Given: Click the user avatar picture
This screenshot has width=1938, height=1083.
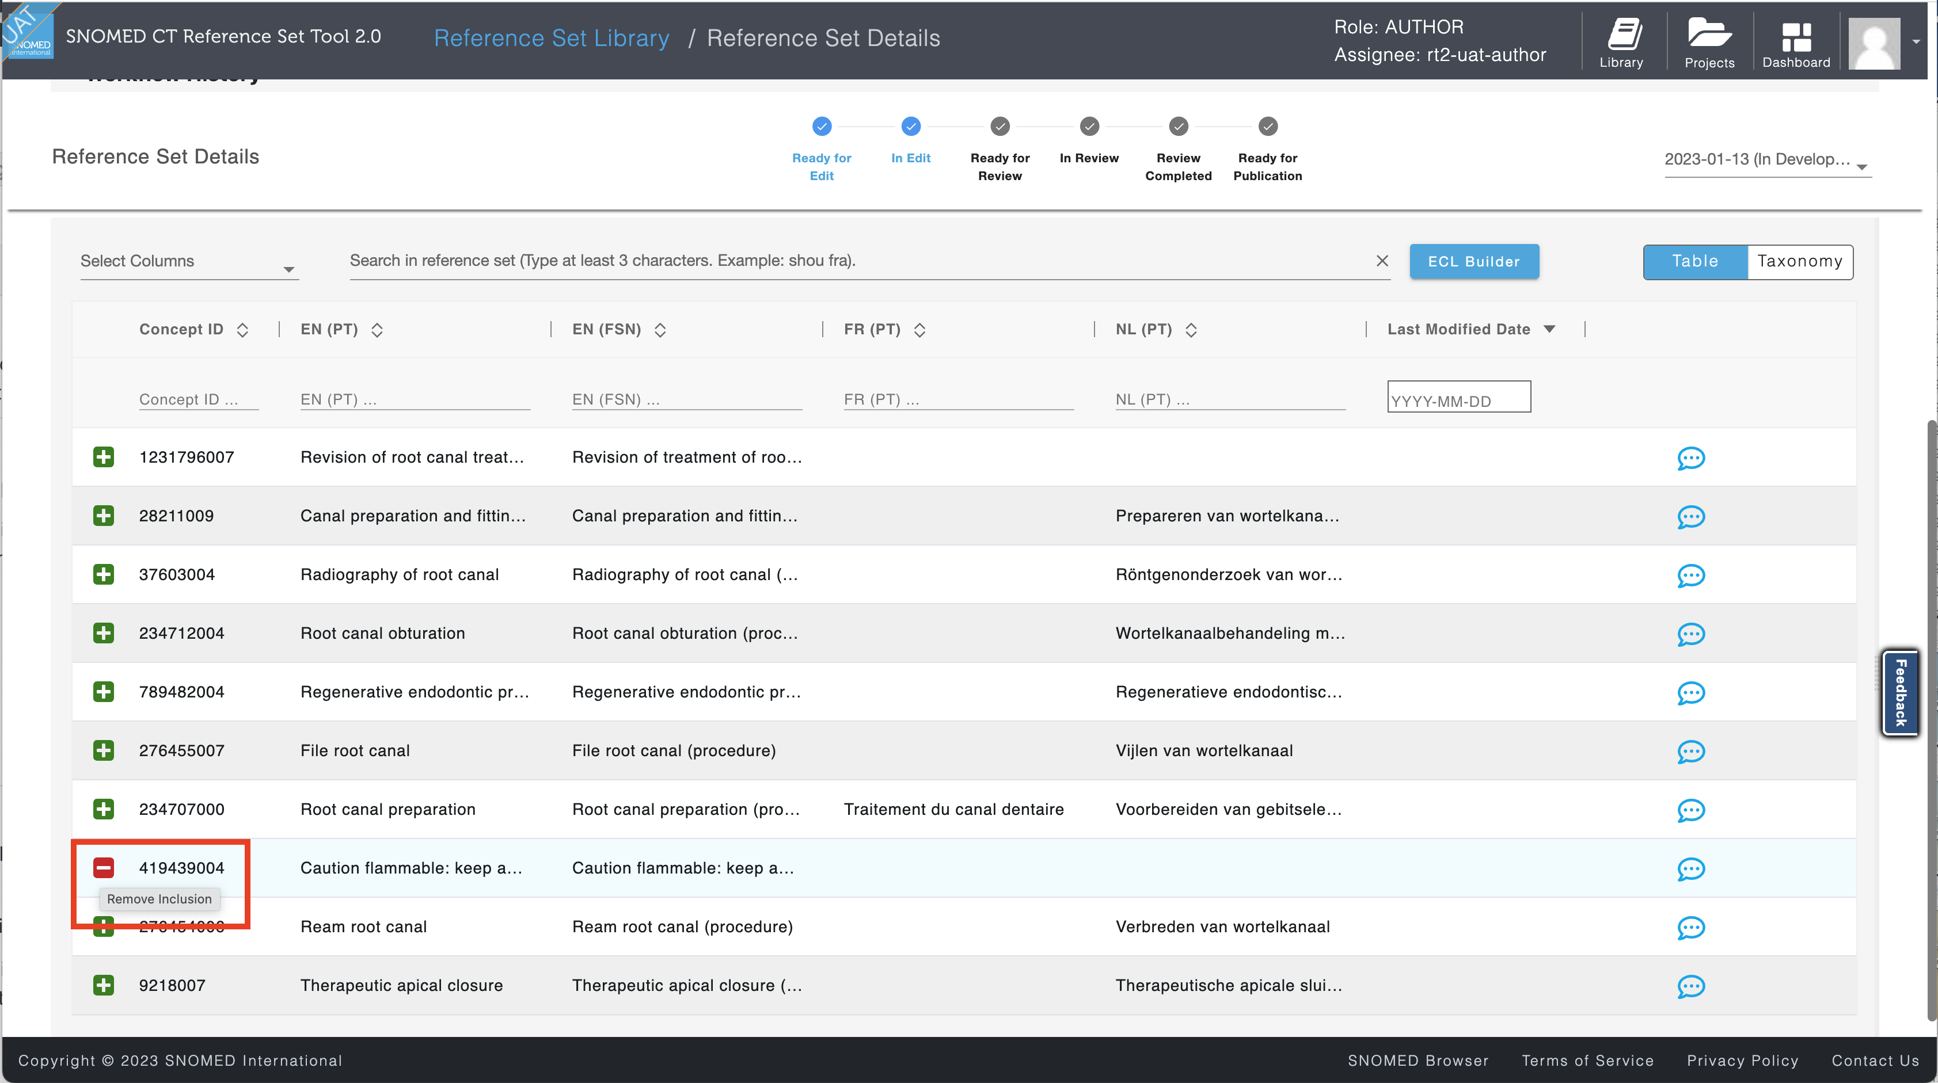Looking at the screenshot, I should 1874,44.
